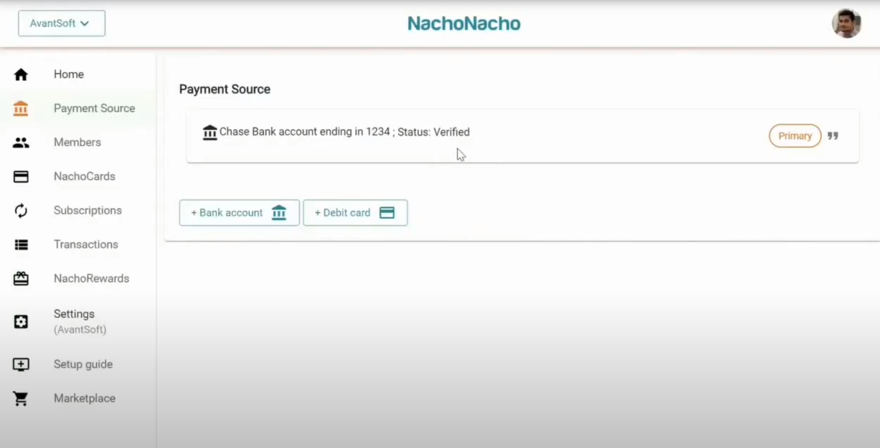This screenshot has height=448, width=880.
Task: Click the Payment Source bank icon in sidebar
Action: [21, 108]
